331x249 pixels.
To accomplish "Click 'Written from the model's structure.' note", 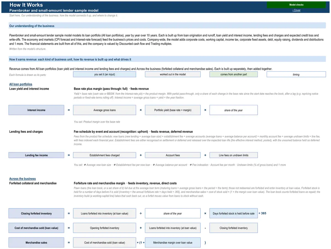I will (x=28, y=49).
